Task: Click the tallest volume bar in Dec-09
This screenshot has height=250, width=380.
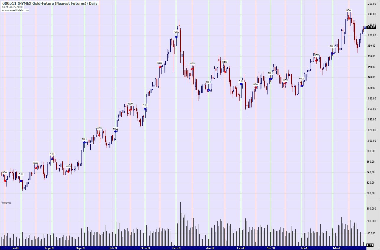Action: (x=180, y=224)
